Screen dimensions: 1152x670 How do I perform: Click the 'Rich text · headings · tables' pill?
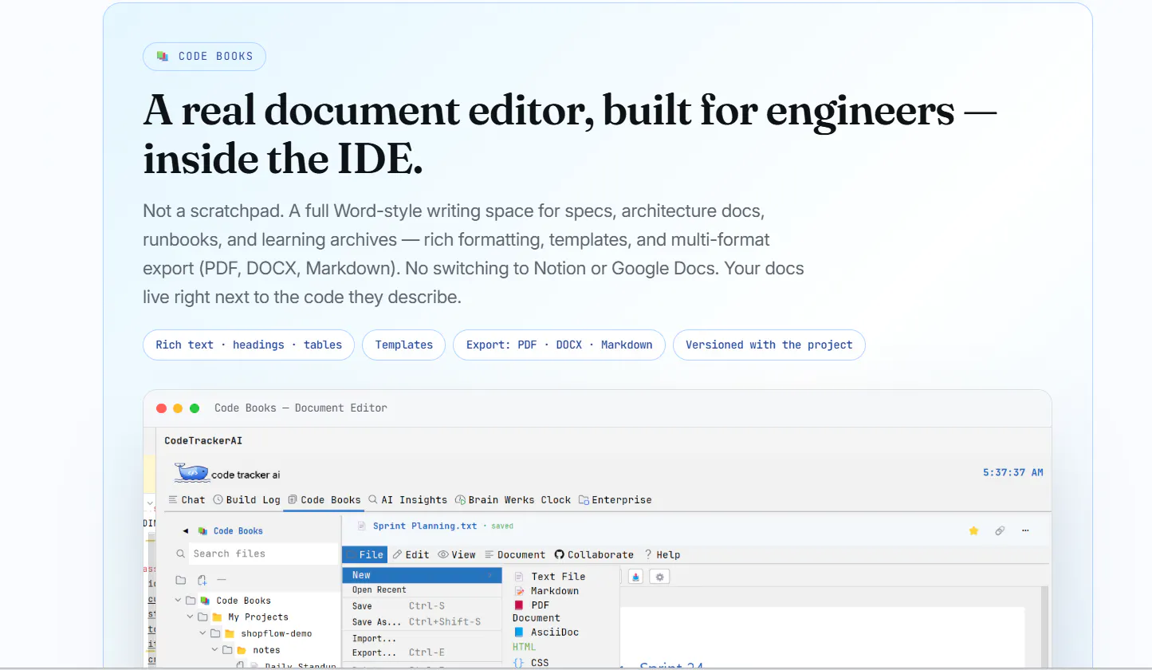tap(249, 345)
